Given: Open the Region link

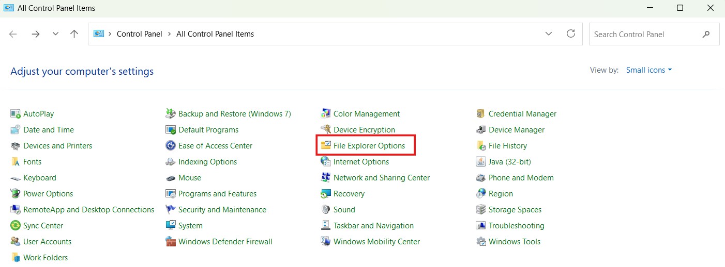Looking at the screenshot, I should [501, 194].
